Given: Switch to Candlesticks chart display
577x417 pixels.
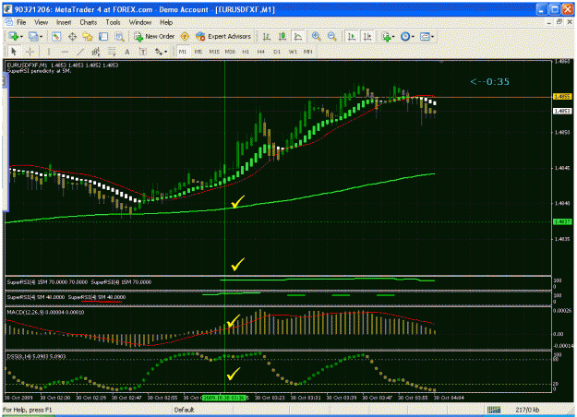Looking at the screenshot, I should (x=282, y=36).
